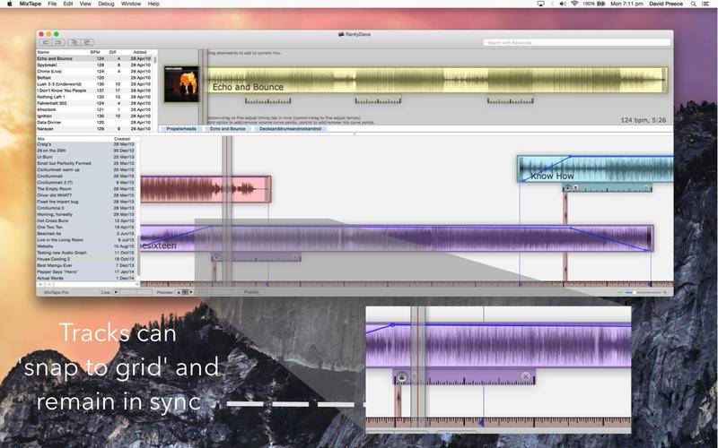Click the third toolbar icon beside the arrows
Image resolution: width=718 pixels, height=448 pixels.
click(x=74, y=42)
